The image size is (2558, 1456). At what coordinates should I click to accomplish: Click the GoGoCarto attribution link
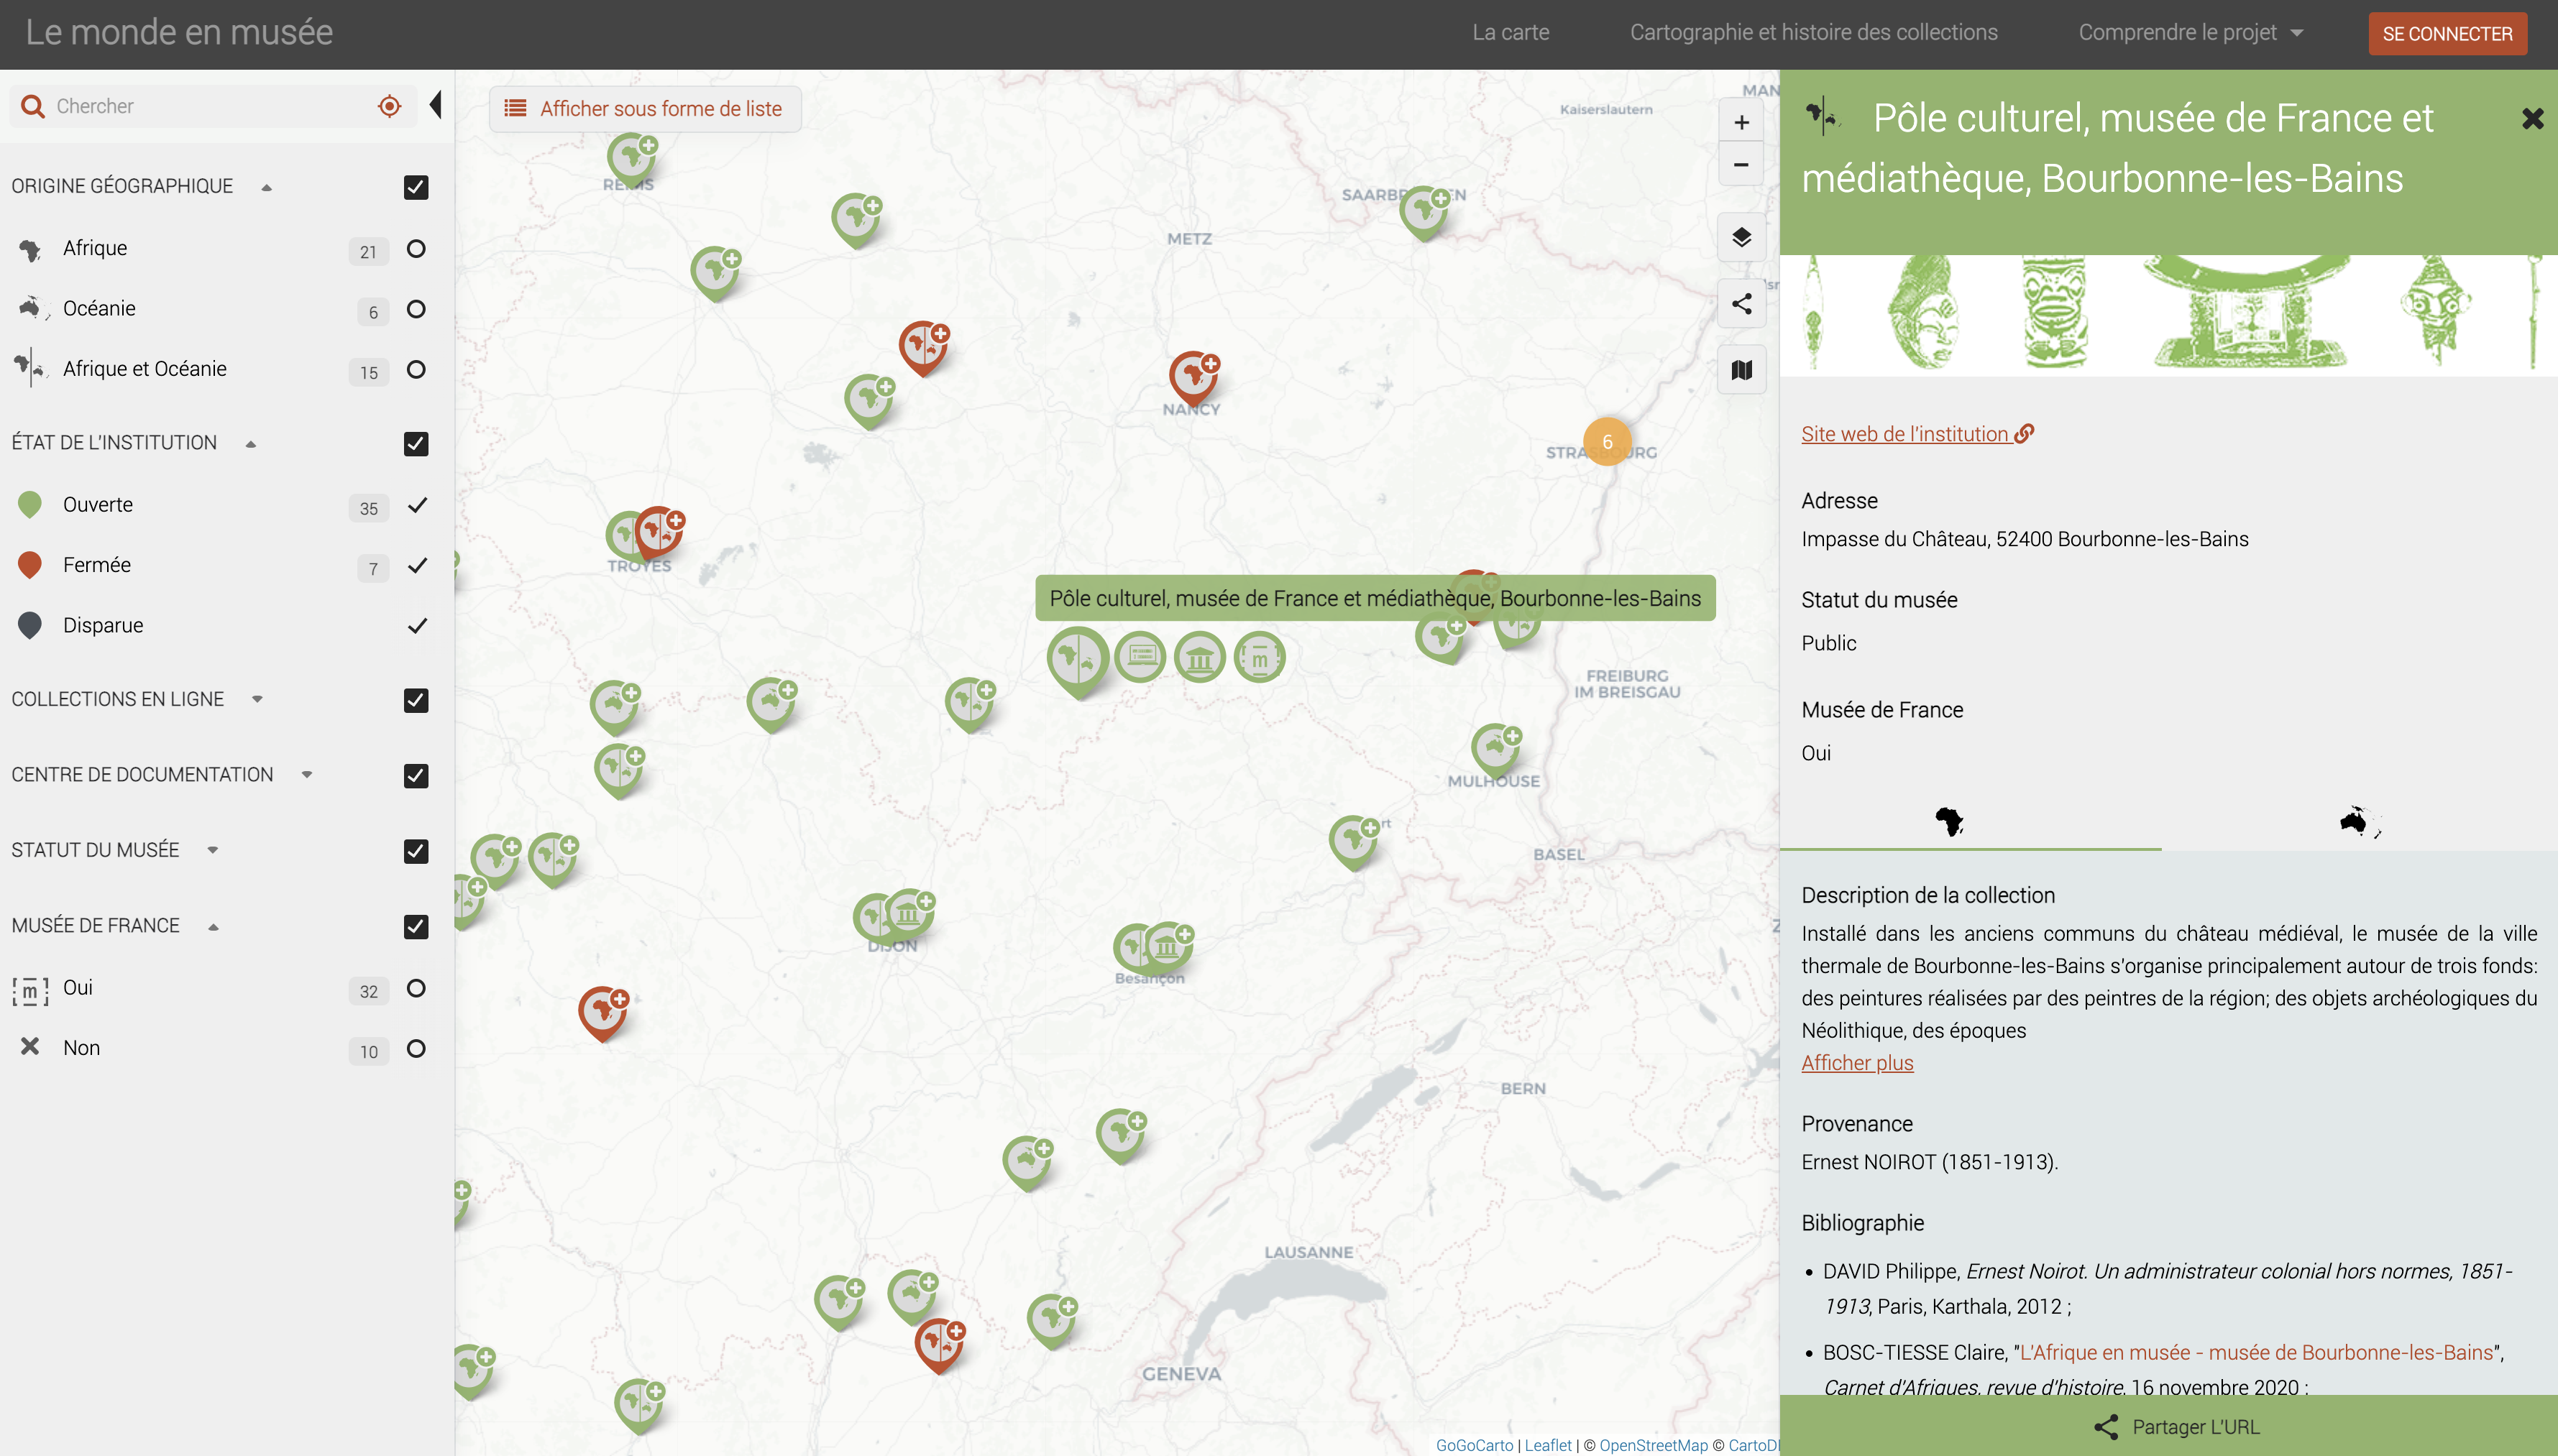tap(1474, 1445)
